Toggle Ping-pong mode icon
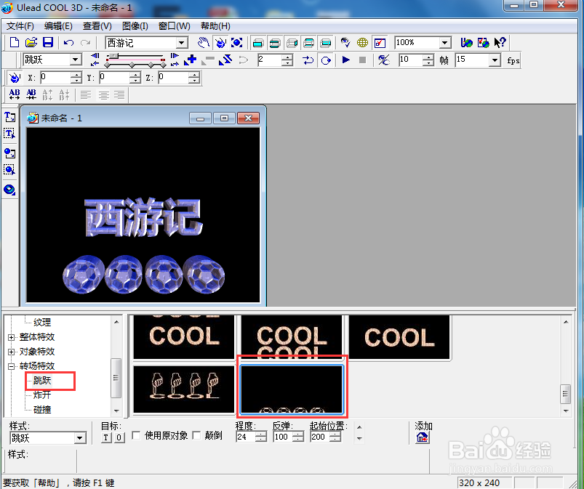Viewport: 584px width, 489px height. pos(308,60)
